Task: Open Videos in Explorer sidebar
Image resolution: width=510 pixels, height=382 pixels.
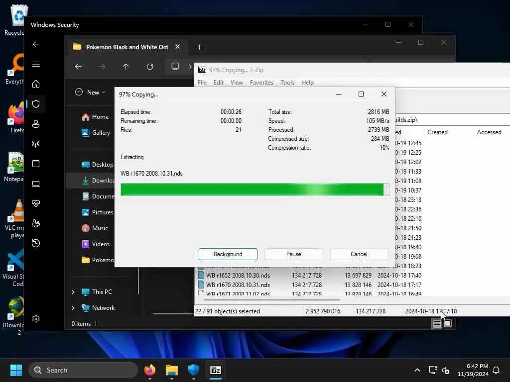Action: (95, 244)
